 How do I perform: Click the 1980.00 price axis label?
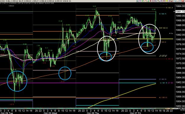coord(180,40)
